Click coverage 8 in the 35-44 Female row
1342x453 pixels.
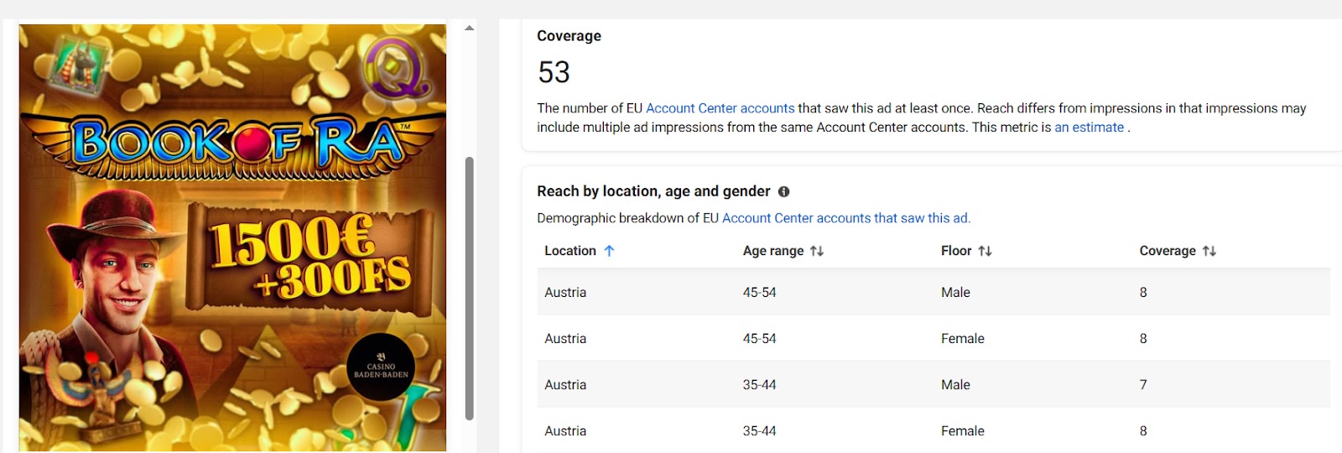pyautogui.click(x=1143, y=431)
